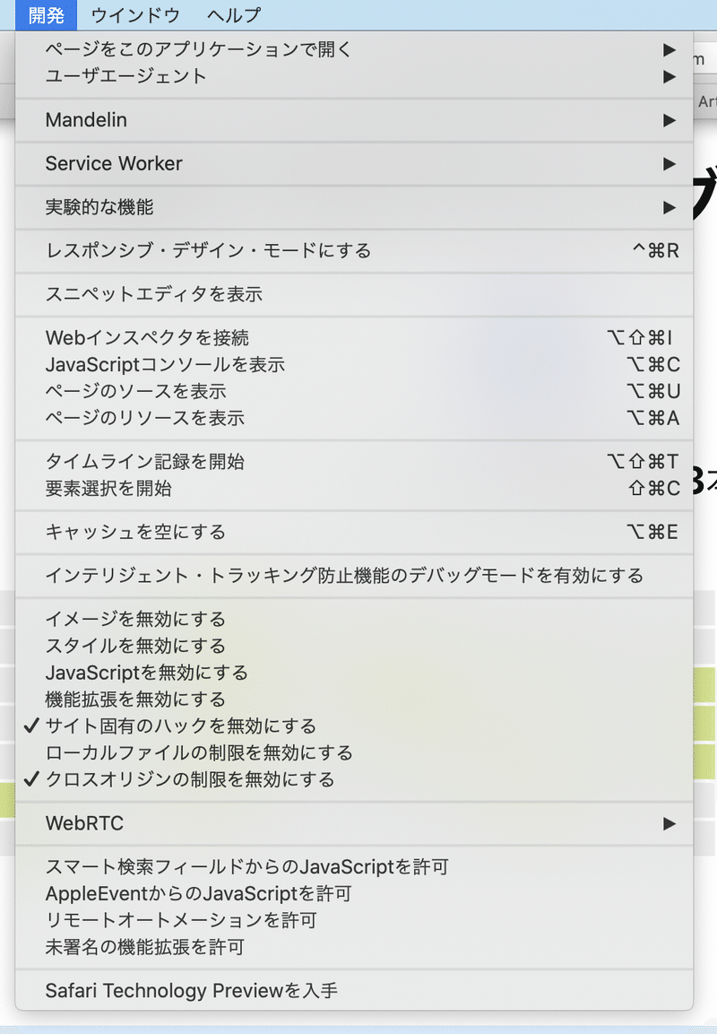Expand the WebRTC submenu
Viewport: 717px width, 1034px height.
tap(354, 823)
